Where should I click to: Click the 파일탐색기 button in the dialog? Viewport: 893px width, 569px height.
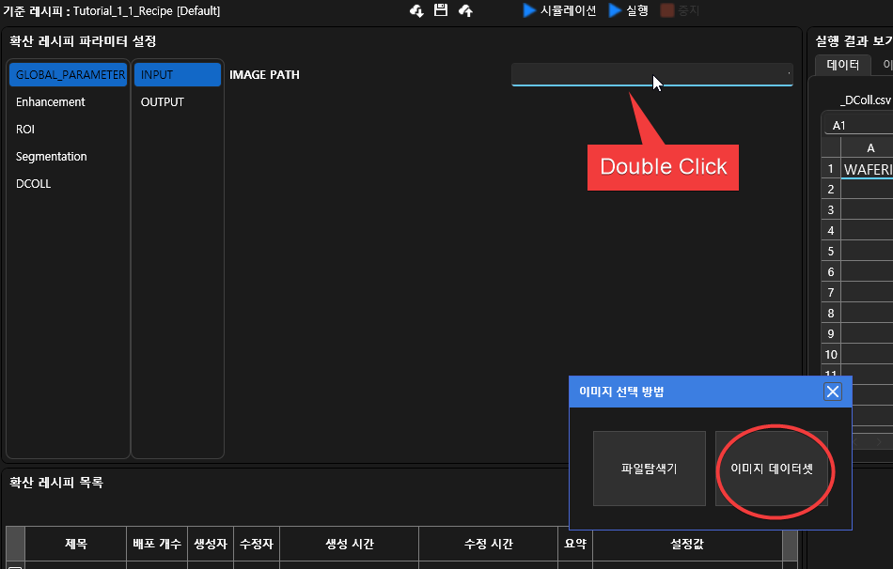(x=649, y=469)
